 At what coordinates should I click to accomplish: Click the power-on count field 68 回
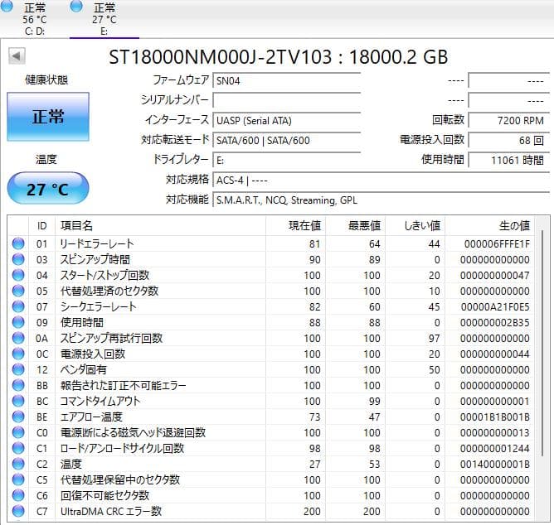[x=508, y=141]
